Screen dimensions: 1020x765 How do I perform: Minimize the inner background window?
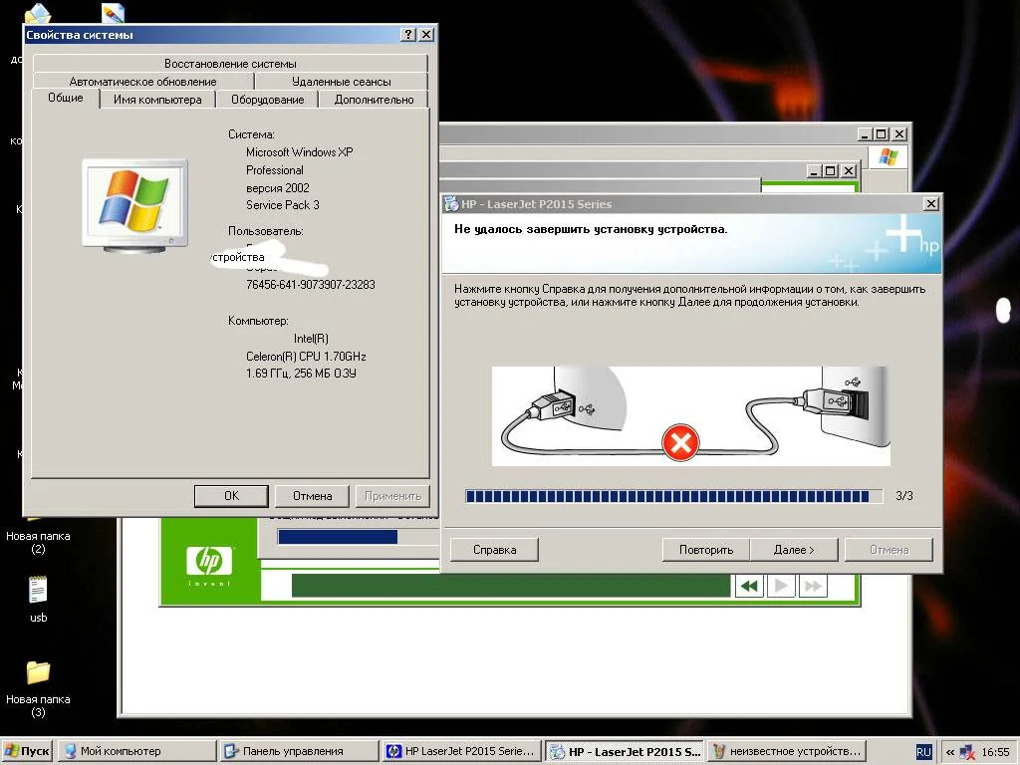pyautogui.click(x=813, y=171)
